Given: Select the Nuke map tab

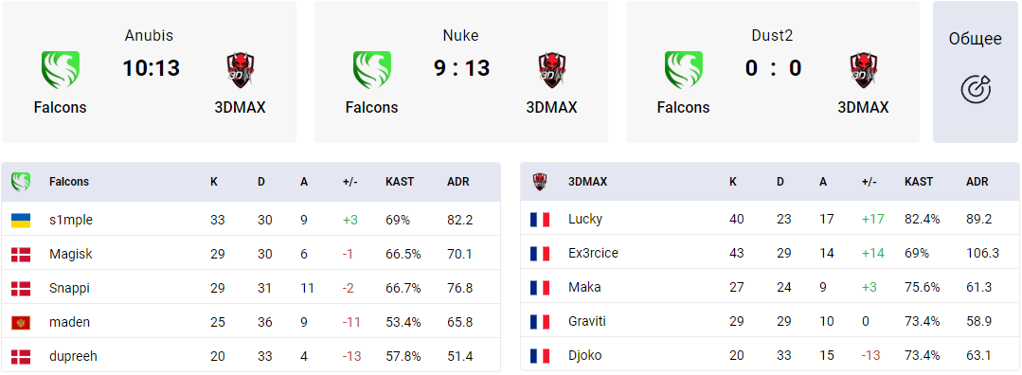Looking at the screenshot, I should pos(461,72).
